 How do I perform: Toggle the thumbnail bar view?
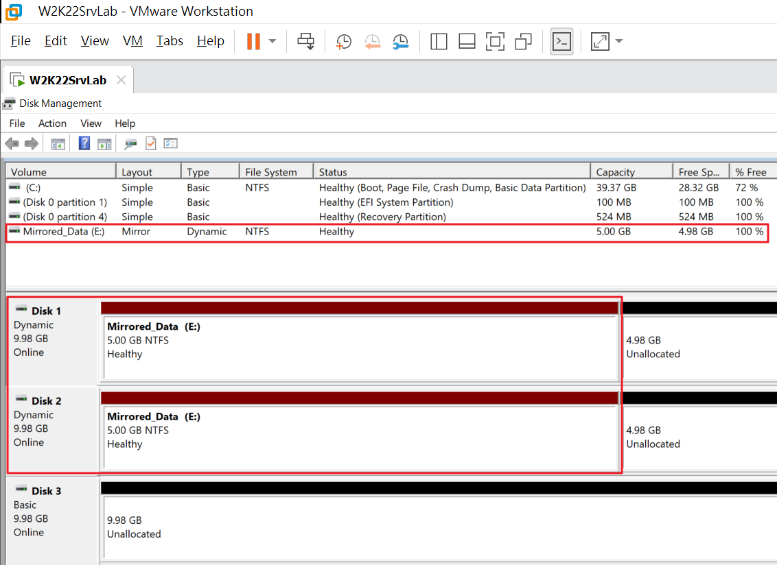coord(467,42)
